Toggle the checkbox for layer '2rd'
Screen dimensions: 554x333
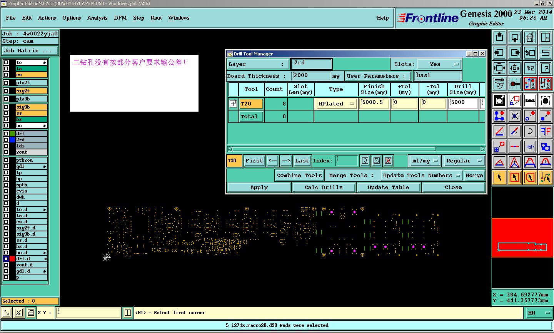pyautogui.click(x=6, y=140)
